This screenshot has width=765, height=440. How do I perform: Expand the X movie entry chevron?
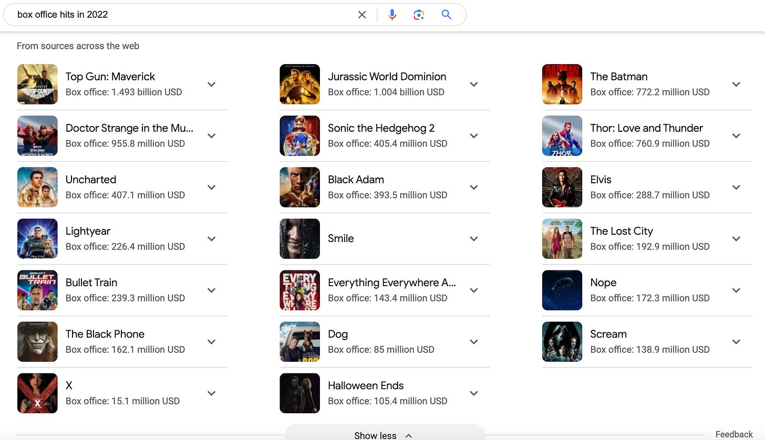pos(212,393)
